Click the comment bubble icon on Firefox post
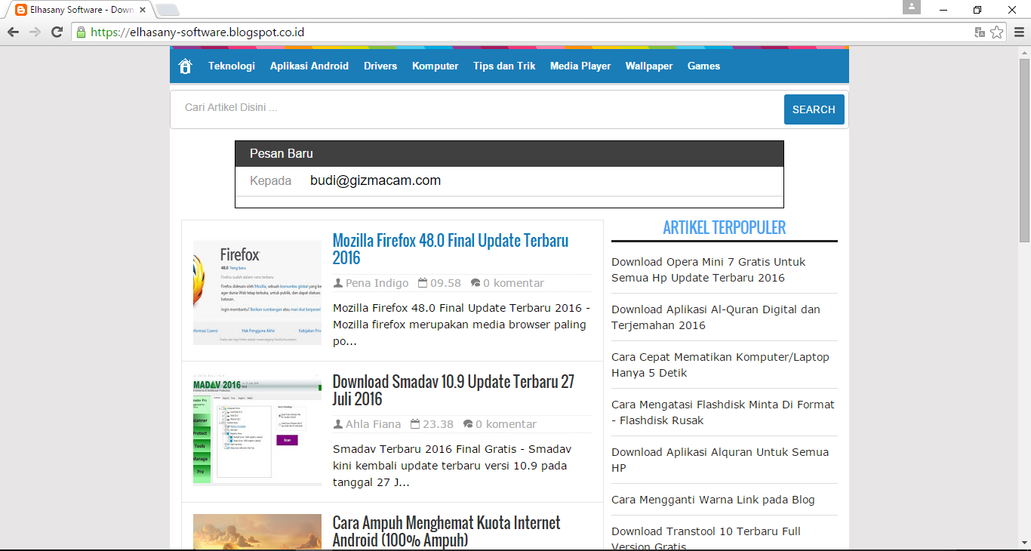This screenshot has width=1031, height=551. tap(475, 283)
